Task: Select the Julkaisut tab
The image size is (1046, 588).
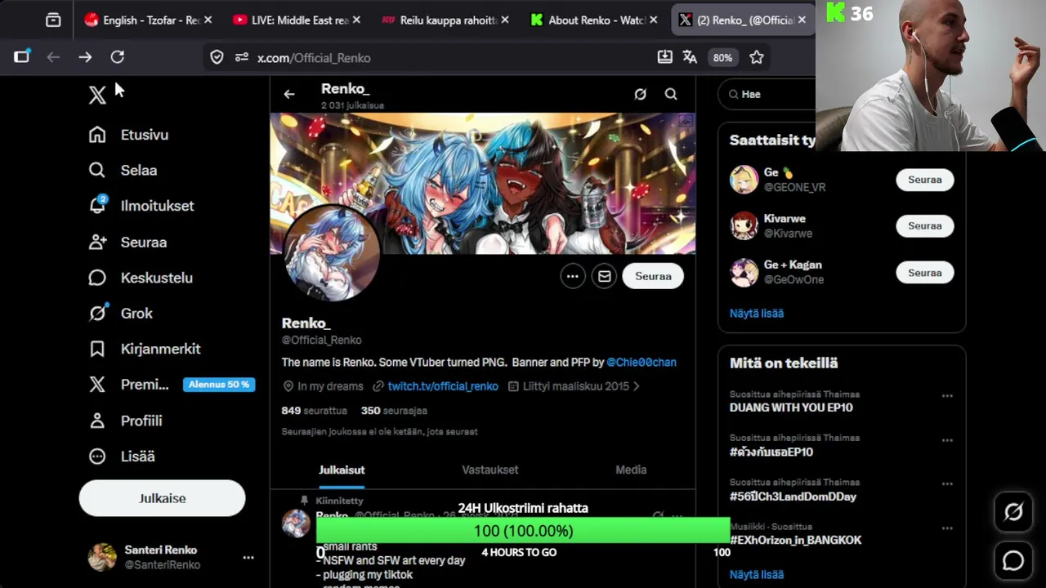Action: (342, 470)
